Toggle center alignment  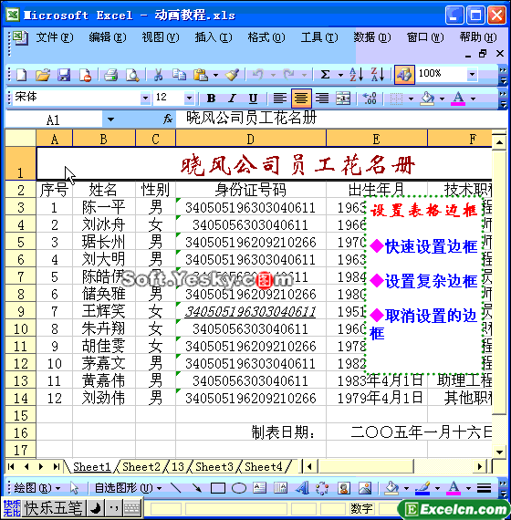[301, 99]
